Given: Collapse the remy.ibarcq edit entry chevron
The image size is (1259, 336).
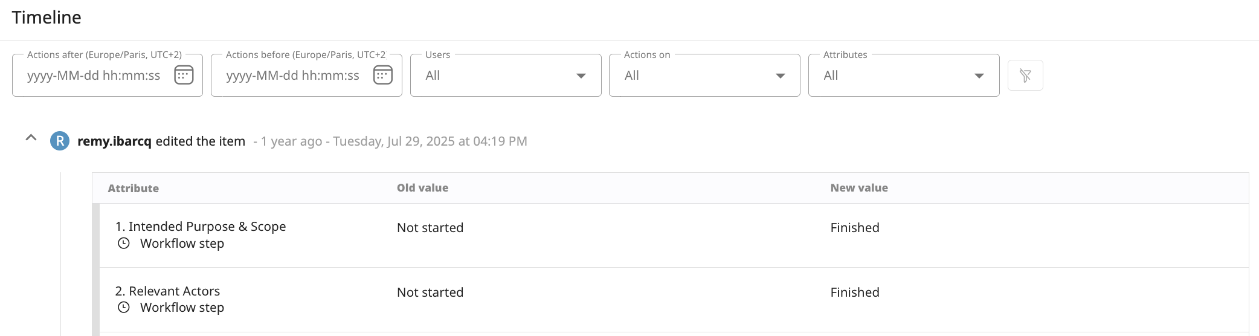Looking at the screenshot, I should click(31, 138).
